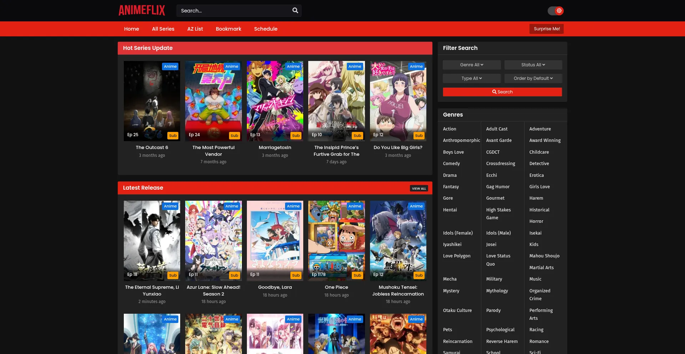Select the High Stakes Game genre

[498, 214]
